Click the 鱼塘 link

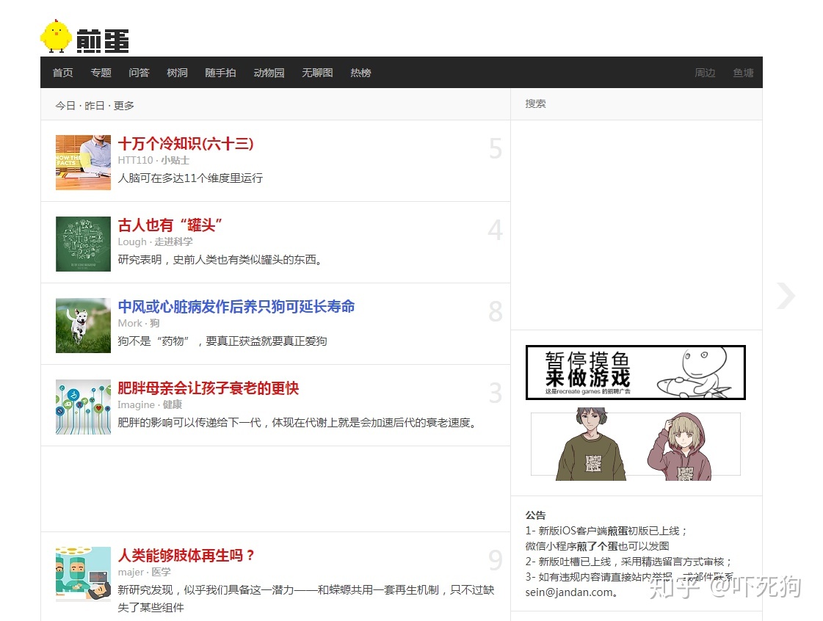pyautogui.click(x=743, y=72)
